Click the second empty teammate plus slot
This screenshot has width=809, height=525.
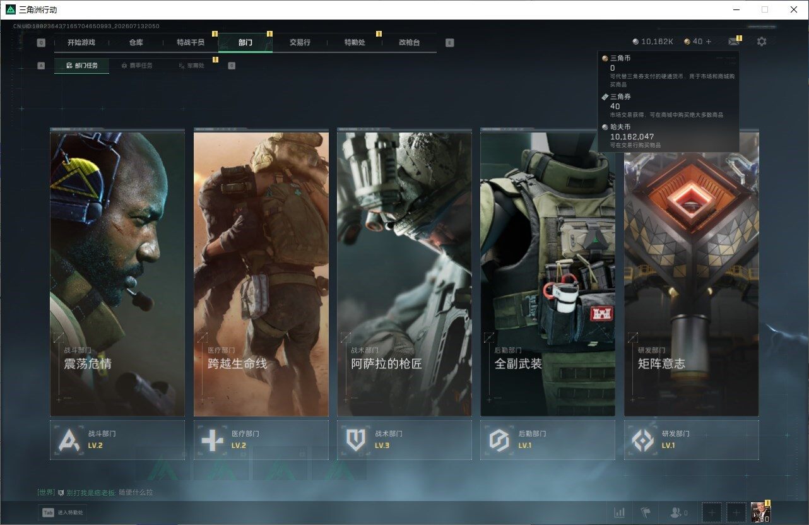click(x=736, y=513)
